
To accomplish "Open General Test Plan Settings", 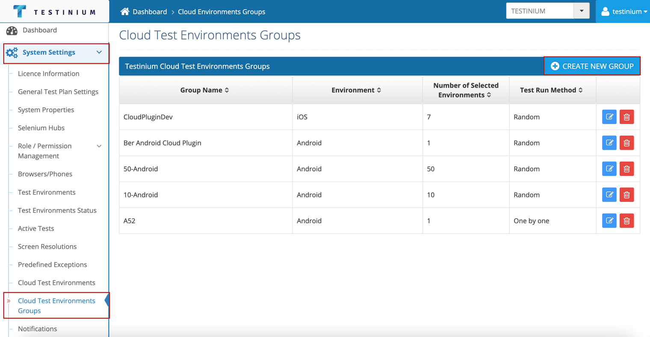I will [x=58, y=92].
